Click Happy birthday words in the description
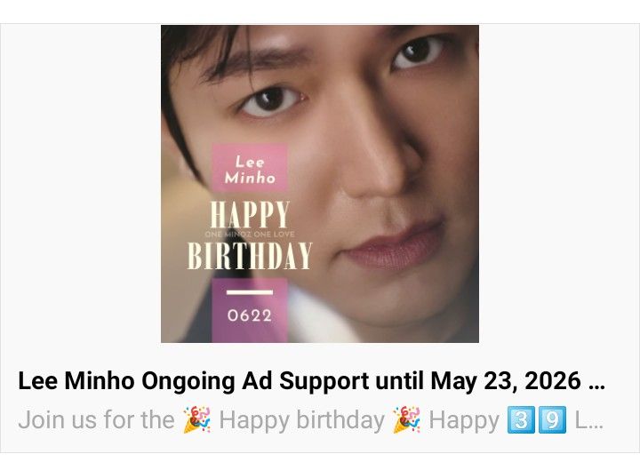Screen dimensions: 640x462 tap(302, 420)
